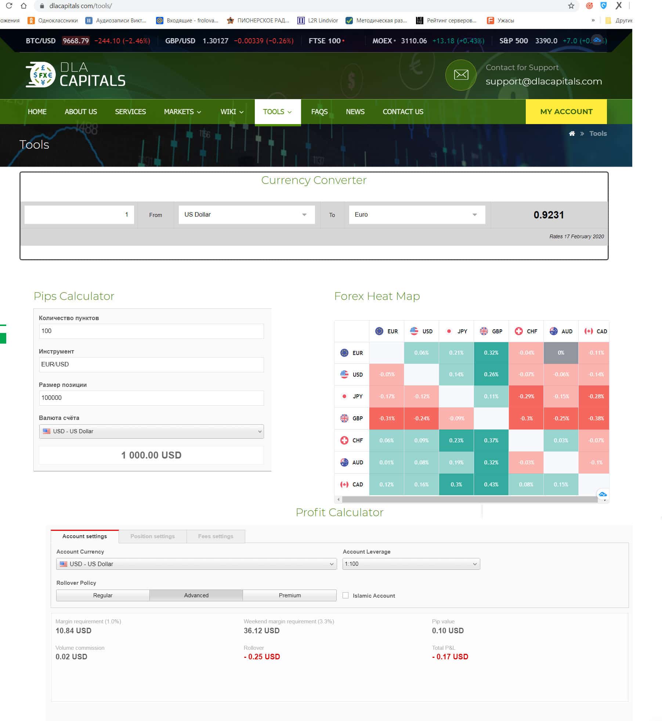This screenshot has width=662, height=721.
Task: Click the currency converter amount field
Action: [79, 215]
